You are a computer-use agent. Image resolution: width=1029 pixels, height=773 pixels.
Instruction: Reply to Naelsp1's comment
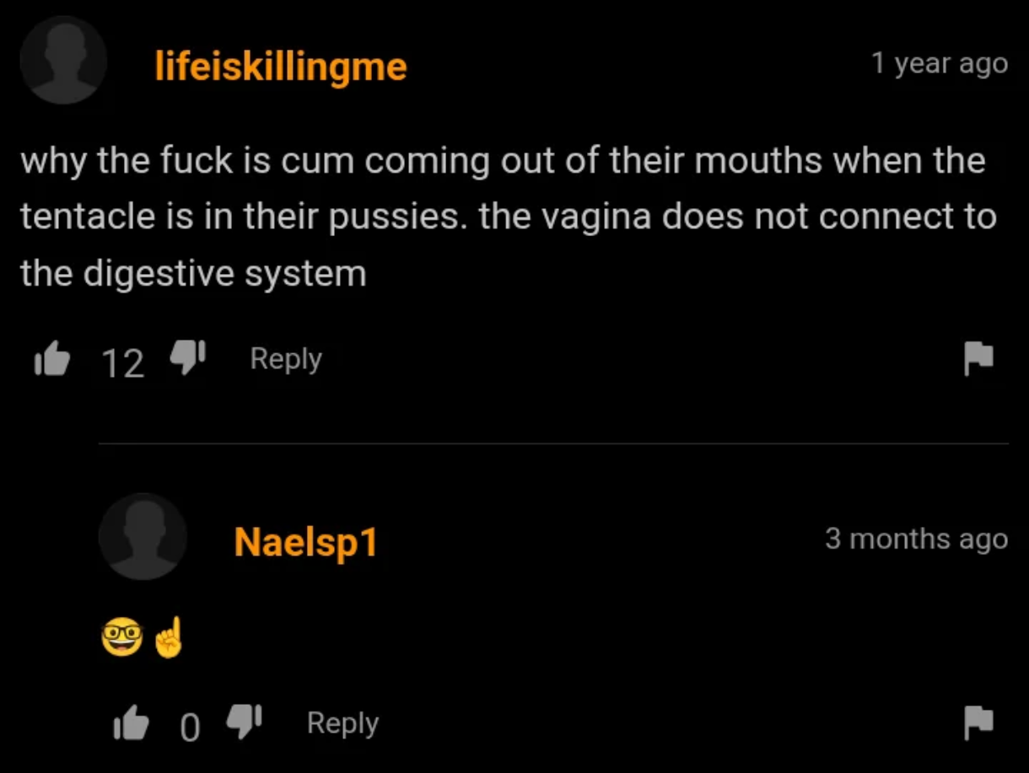pyautogui.click(x=342, y=723)
